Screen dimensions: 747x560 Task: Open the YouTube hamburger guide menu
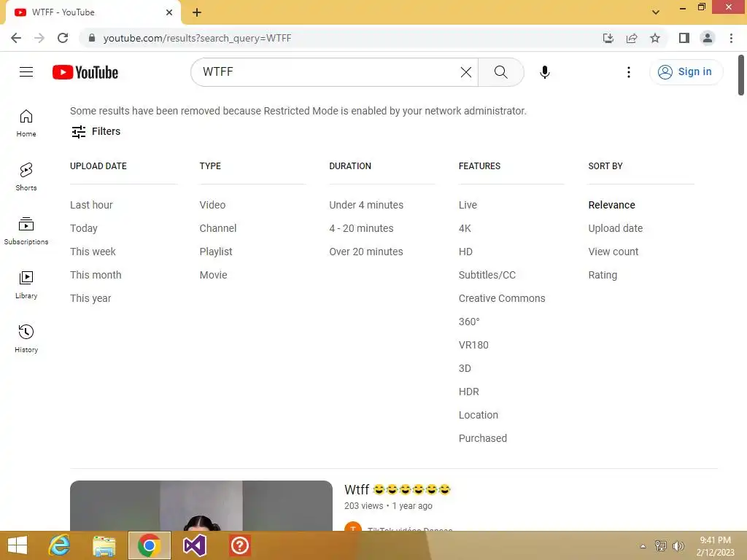tap(26, 72)
